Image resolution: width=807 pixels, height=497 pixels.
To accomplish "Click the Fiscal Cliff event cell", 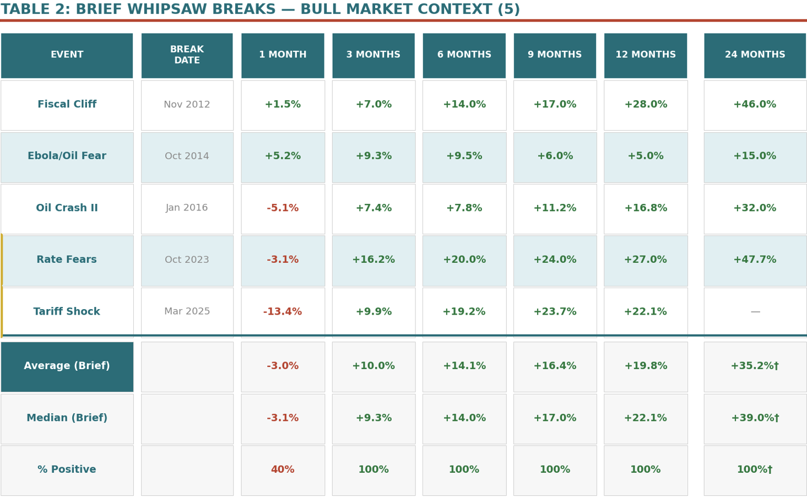I will click(67, 105).
